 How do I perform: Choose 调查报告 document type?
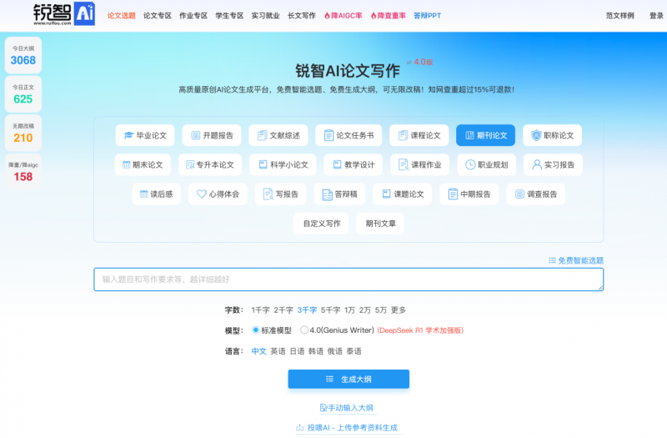point(536,194)
